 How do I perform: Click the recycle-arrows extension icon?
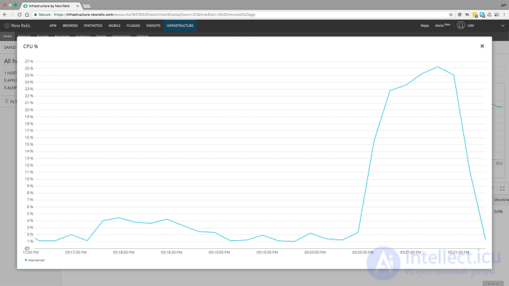pos(489,15)
